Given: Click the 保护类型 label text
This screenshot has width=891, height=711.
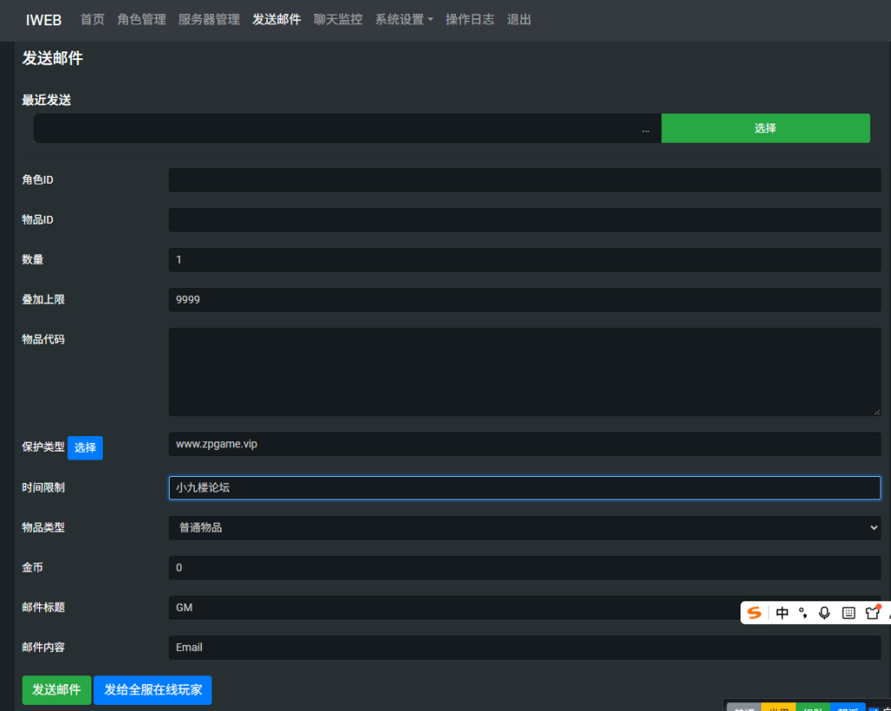Looking at the screenshot, I should (x=44, y=447).
